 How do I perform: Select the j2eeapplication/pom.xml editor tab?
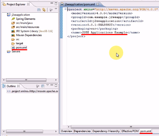pyautogui.click(x=80, y=4)
